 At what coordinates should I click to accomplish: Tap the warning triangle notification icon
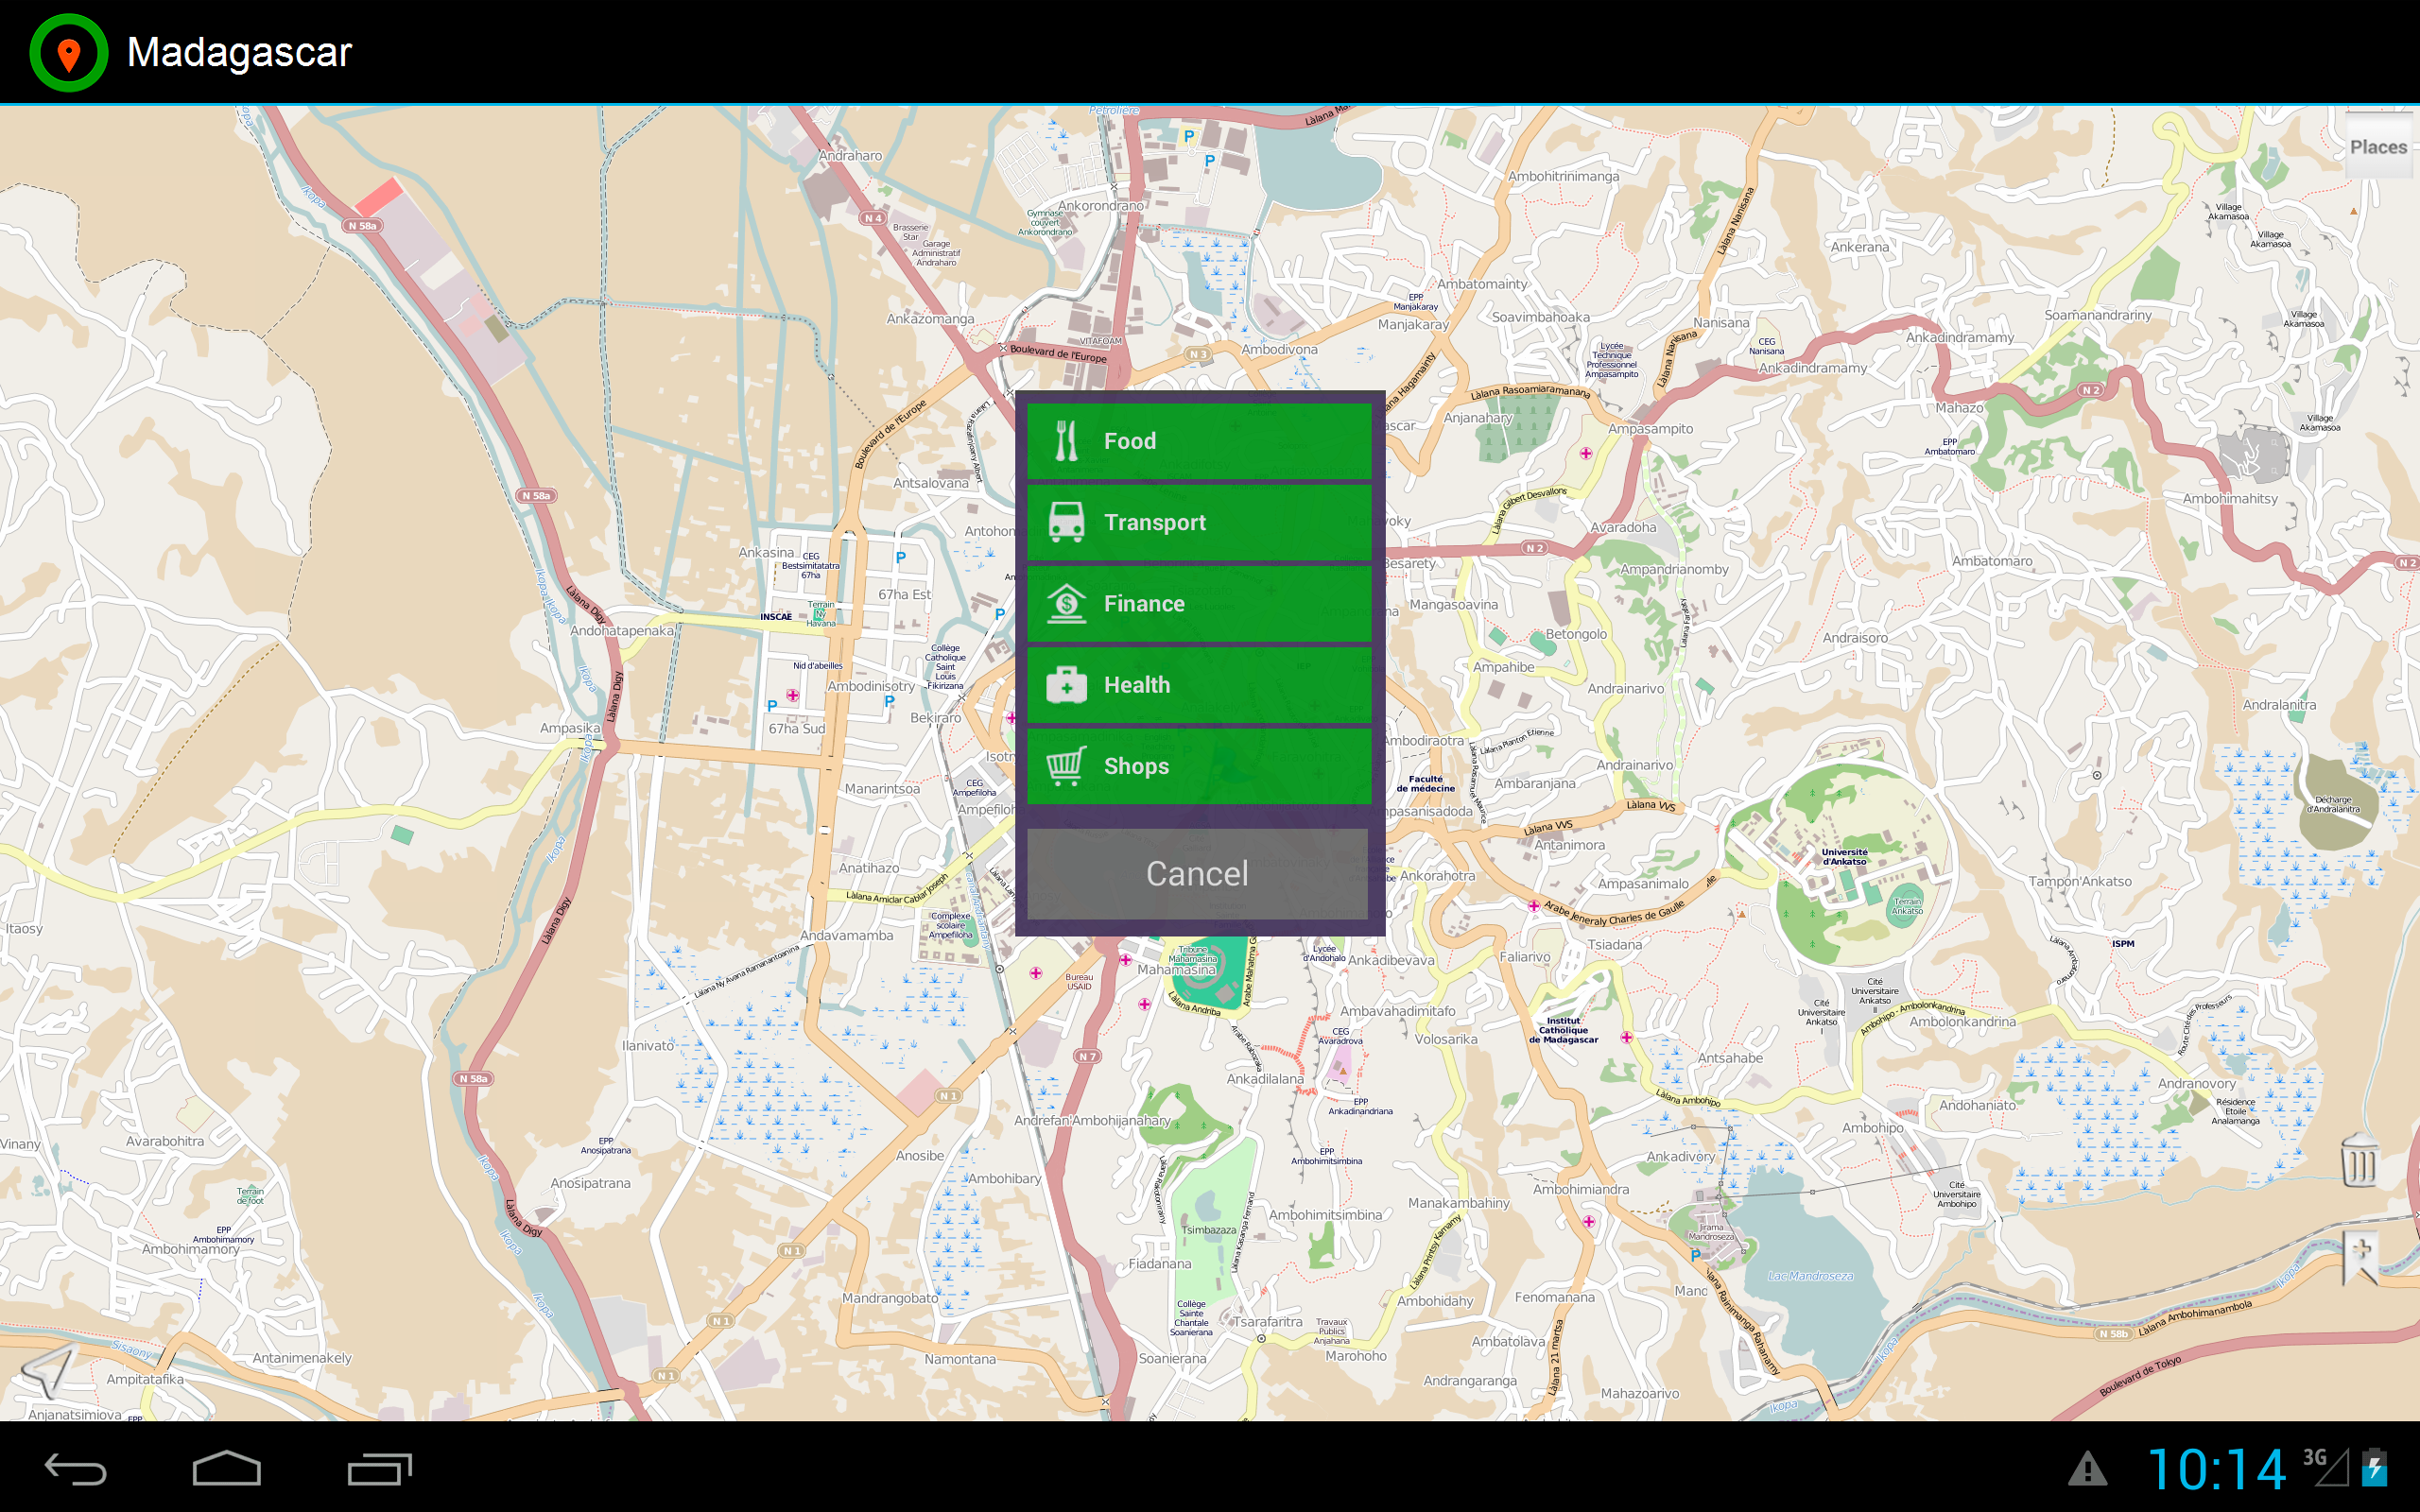click(2087, 1470)
